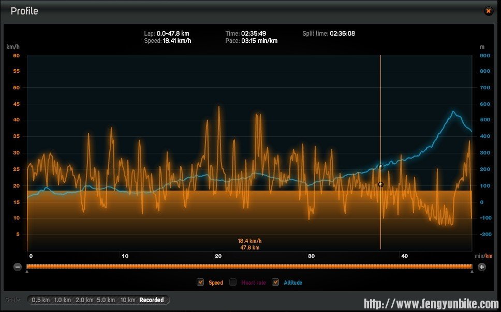
Task: Click the orange range slider bar
Action: pyautogui.click(x=249, y=267)
